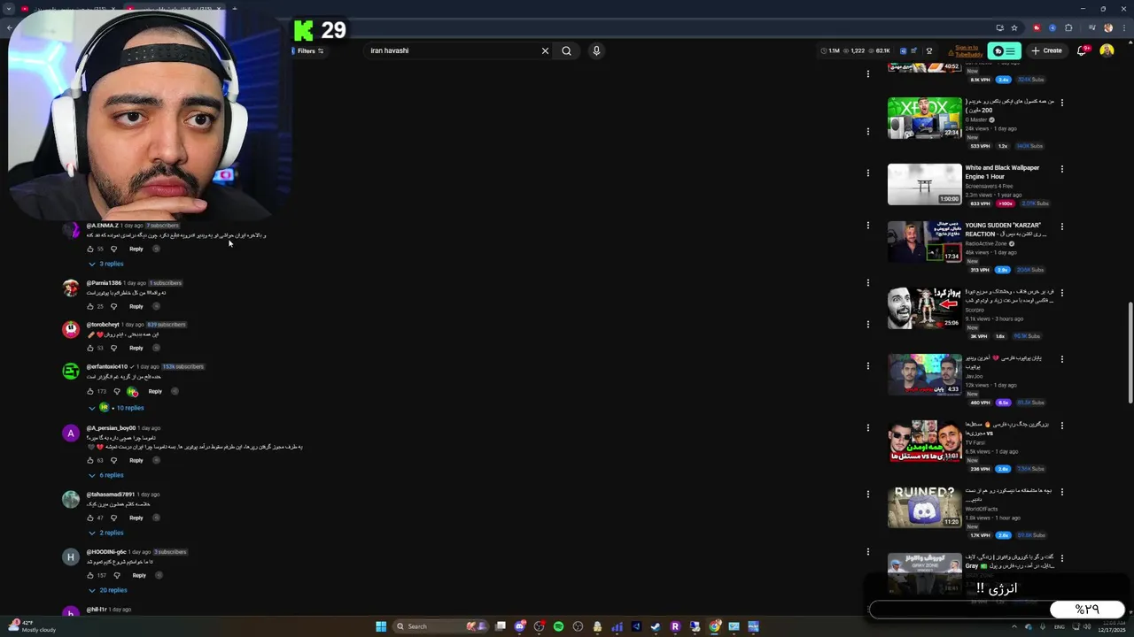This screenshot has height=637, width=1134.
Task: Expand 2 replies under @tahasamadi7891
Action: point(105,533)
